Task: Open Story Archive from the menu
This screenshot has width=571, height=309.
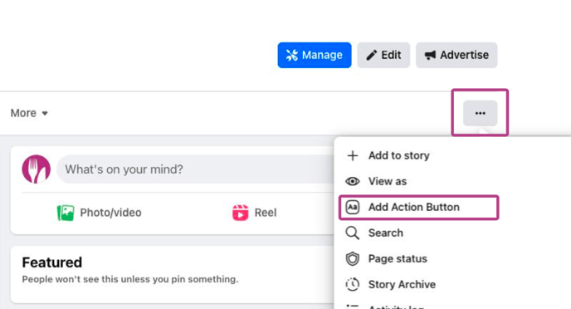Action: pos(451,284)
